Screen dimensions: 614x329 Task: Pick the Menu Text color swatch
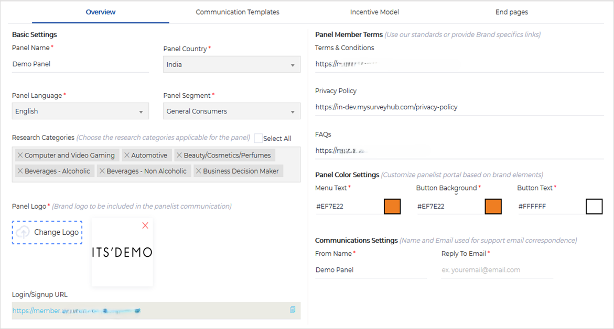click(392, 207)
